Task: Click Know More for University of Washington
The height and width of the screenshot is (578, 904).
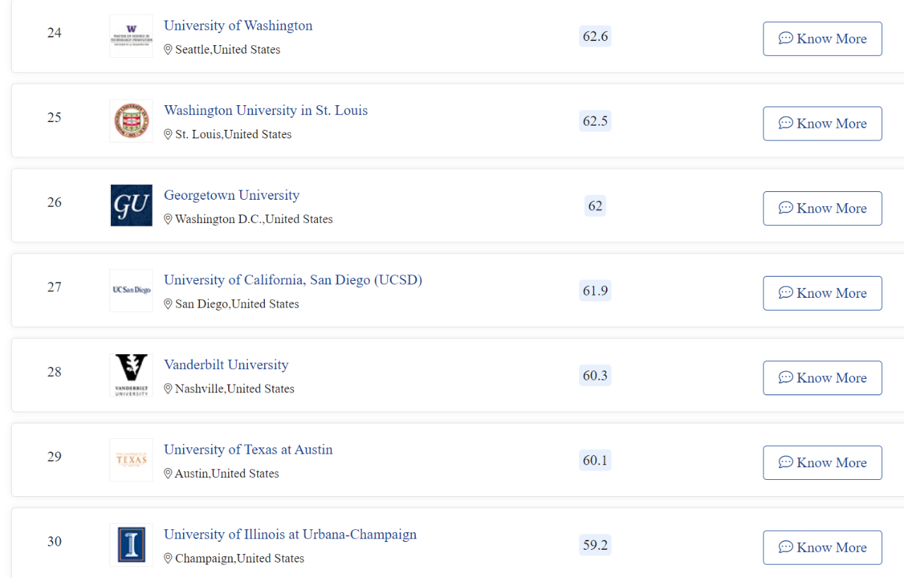Action: click(822, 39)
